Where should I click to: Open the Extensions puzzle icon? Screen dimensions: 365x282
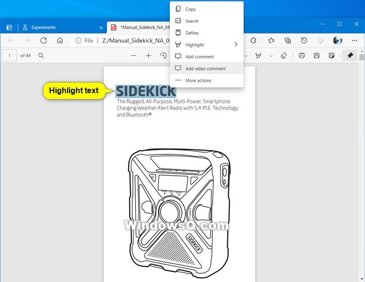click(x=254, y=41)
